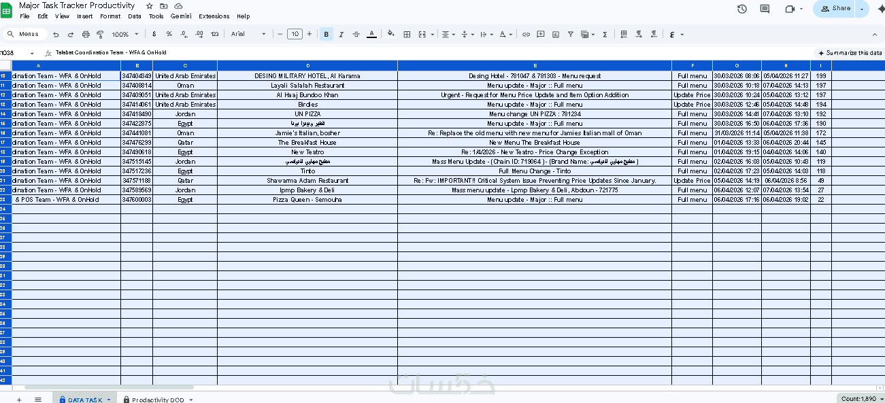
Task: Click the Decrease decimal places icon
Action: [x=184, y=34]
